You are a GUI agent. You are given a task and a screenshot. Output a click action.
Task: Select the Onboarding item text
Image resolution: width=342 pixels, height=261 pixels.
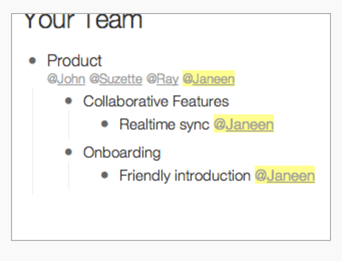(122, 153)
